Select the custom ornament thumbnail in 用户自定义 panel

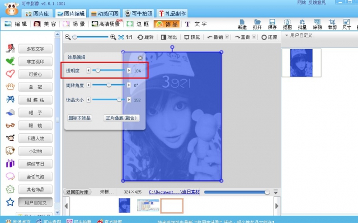302,63
